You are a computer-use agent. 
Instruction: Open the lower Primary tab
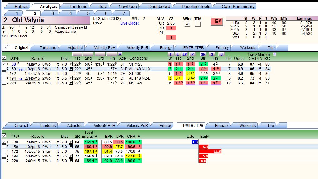click(221, 126)
